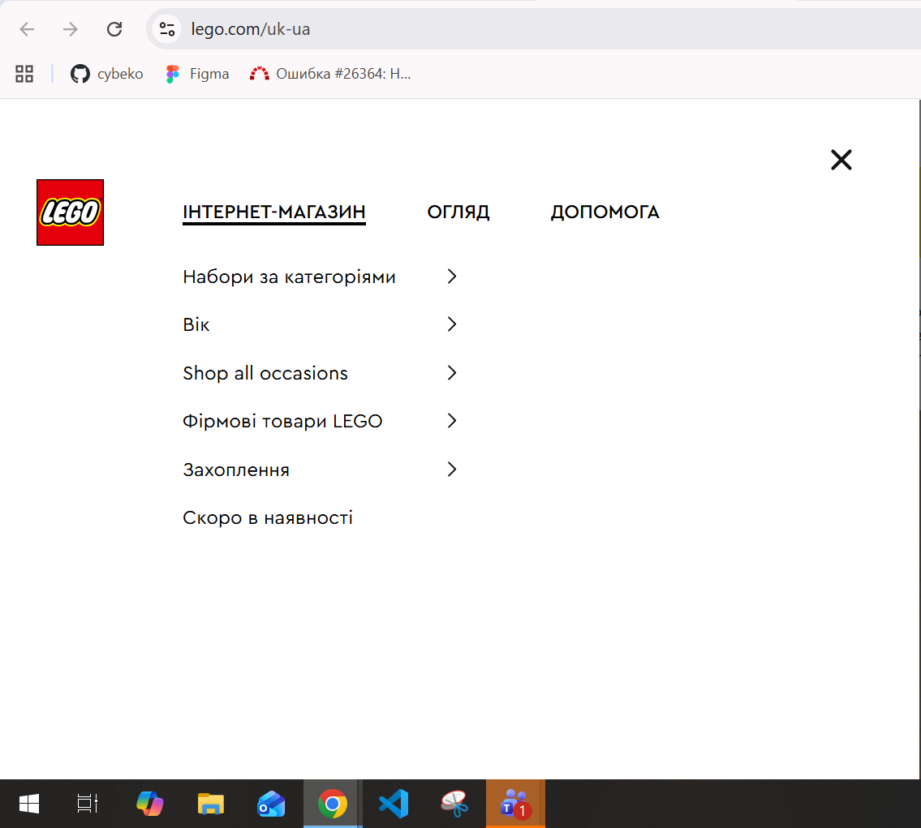
Task: Open the Ошибка #26364 bookmark
Action: click(330, 74)
